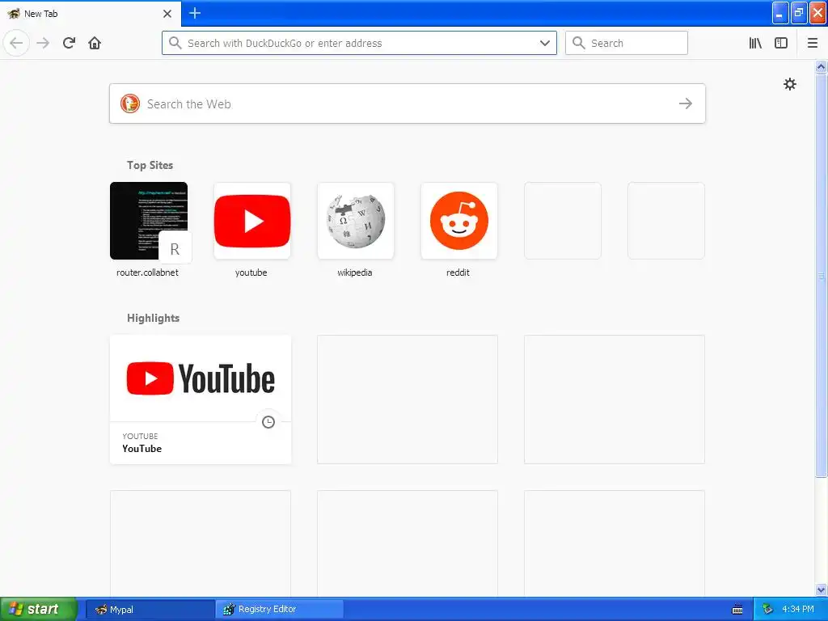The image size is (828, 621).
Task: Click the Search the Web field
Action: pyautogui.click(x=408, y=103)
